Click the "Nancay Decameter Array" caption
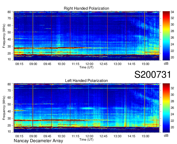 38,141
